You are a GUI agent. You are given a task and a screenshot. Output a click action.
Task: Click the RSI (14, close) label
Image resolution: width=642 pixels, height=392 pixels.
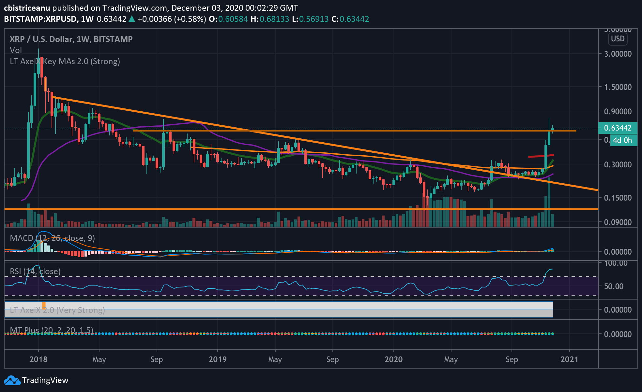click(x=35, y=271)
